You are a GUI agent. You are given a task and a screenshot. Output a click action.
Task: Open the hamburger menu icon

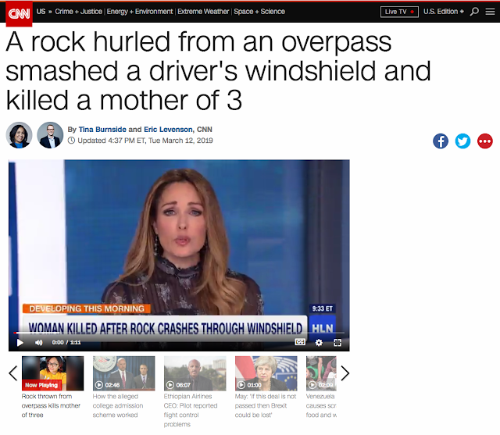(x=490, y=12)
